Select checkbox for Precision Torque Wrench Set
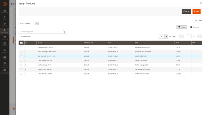Viewport: 205px width, 115px height. (x=21, y=52)
